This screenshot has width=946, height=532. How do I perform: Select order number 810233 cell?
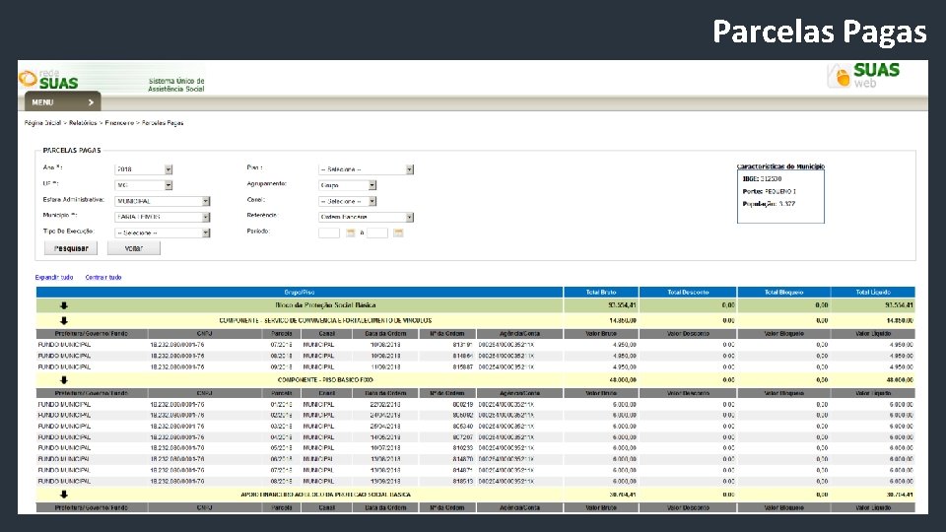[x=463, y=449]
